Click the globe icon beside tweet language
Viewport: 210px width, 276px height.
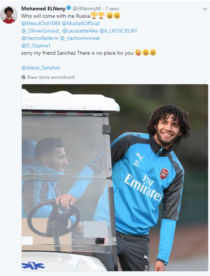tap(23, 77)
